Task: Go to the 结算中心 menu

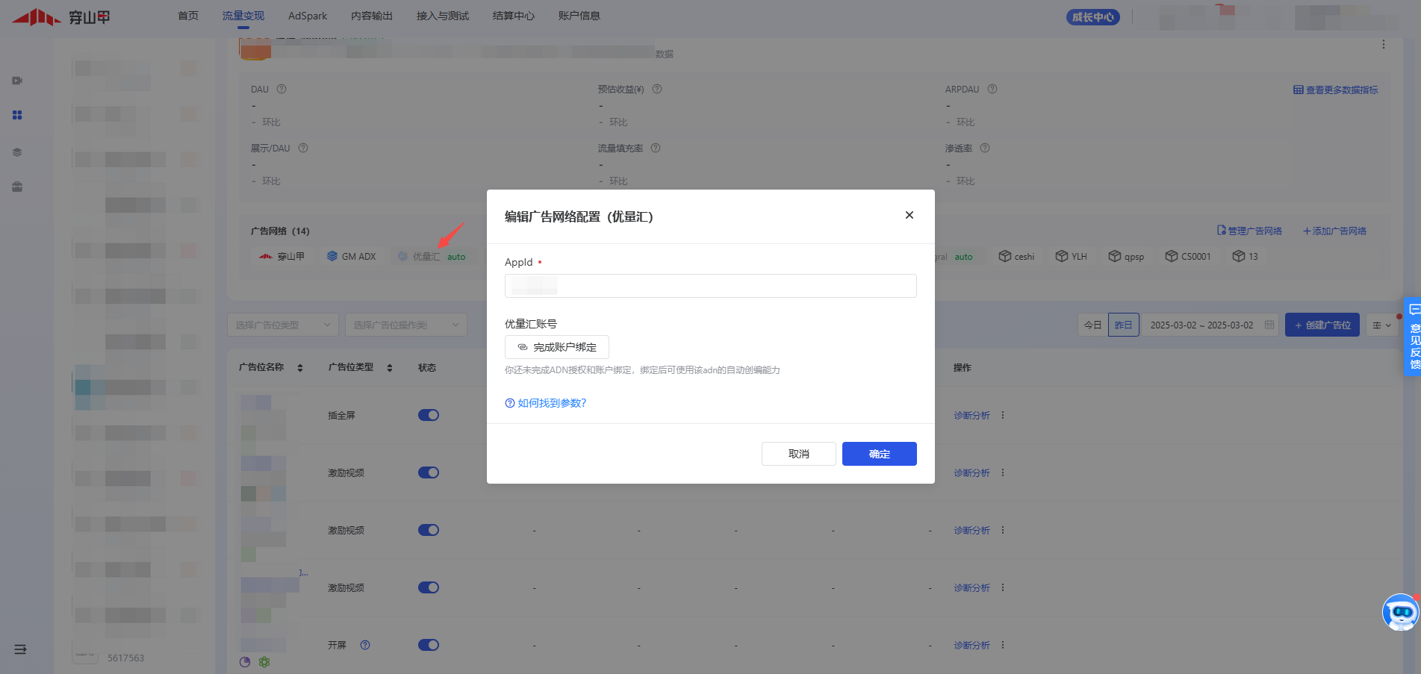Action: pyautogui.click(x=513, y=16)
